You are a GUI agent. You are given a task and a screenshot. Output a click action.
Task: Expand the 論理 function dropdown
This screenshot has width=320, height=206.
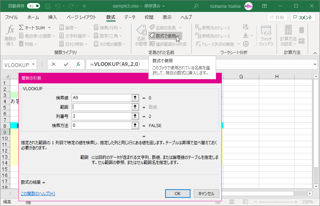pyautogui.click(x=76, y=28)
